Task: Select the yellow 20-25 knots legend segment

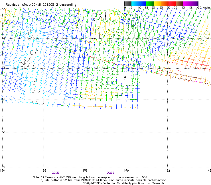Action: [157, 3]
